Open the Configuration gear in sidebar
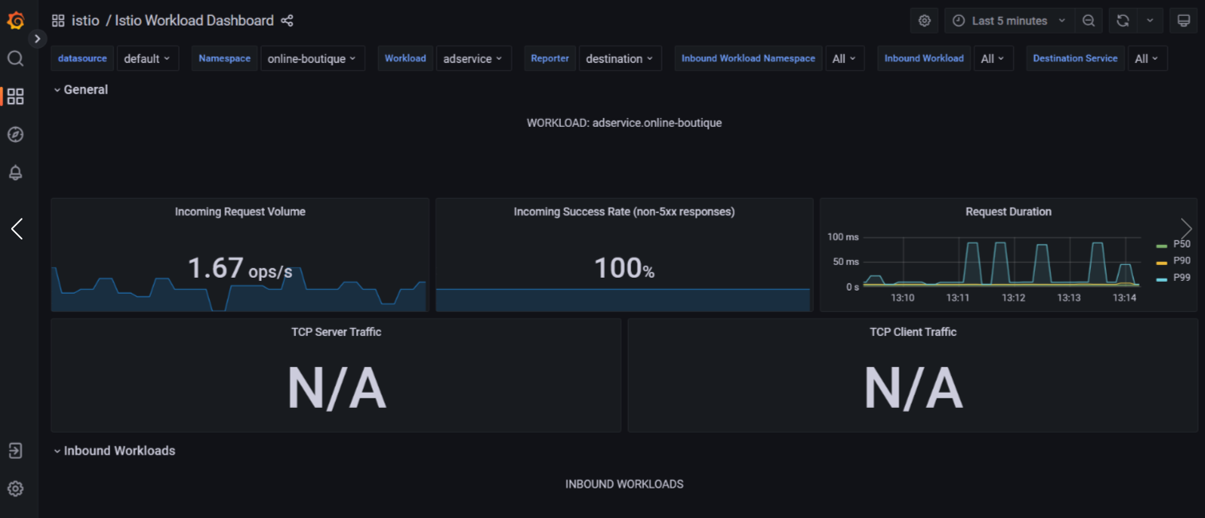Viewport: 1205px width, 518px height. [15, 488]
